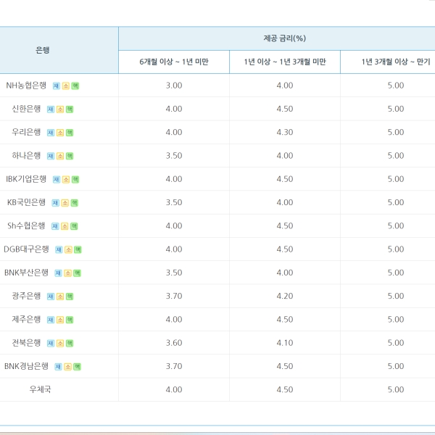Select the IBK기업은행 bank name

[x=26, y=178]
